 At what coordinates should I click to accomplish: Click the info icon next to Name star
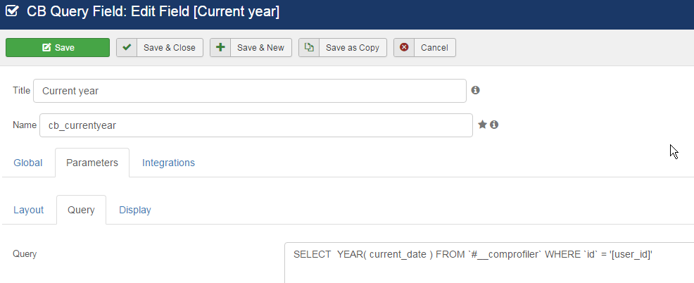[494, 125]
